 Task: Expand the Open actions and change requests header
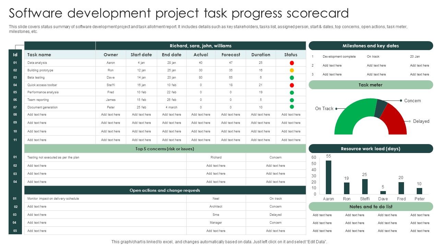click(164, 190)
